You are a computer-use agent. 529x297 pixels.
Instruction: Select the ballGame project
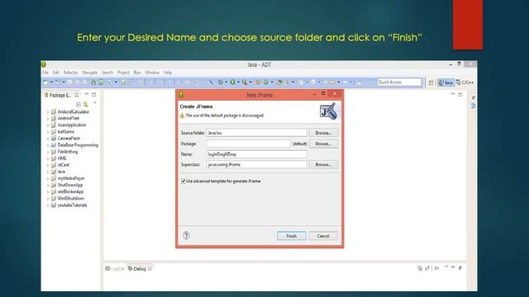pyautogui.click(x=66, y=132)
